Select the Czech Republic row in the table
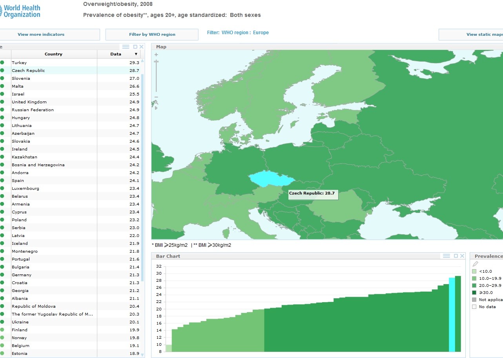The width and height of the screenshot is (503, 358). (70, 70)
